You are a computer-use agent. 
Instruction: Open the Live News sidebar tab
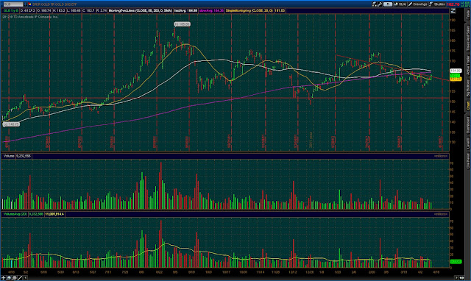point(468,160)
